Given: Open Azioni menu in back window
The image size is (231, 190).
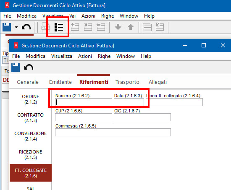Looking at the screenshot, I should click(88, 16).
